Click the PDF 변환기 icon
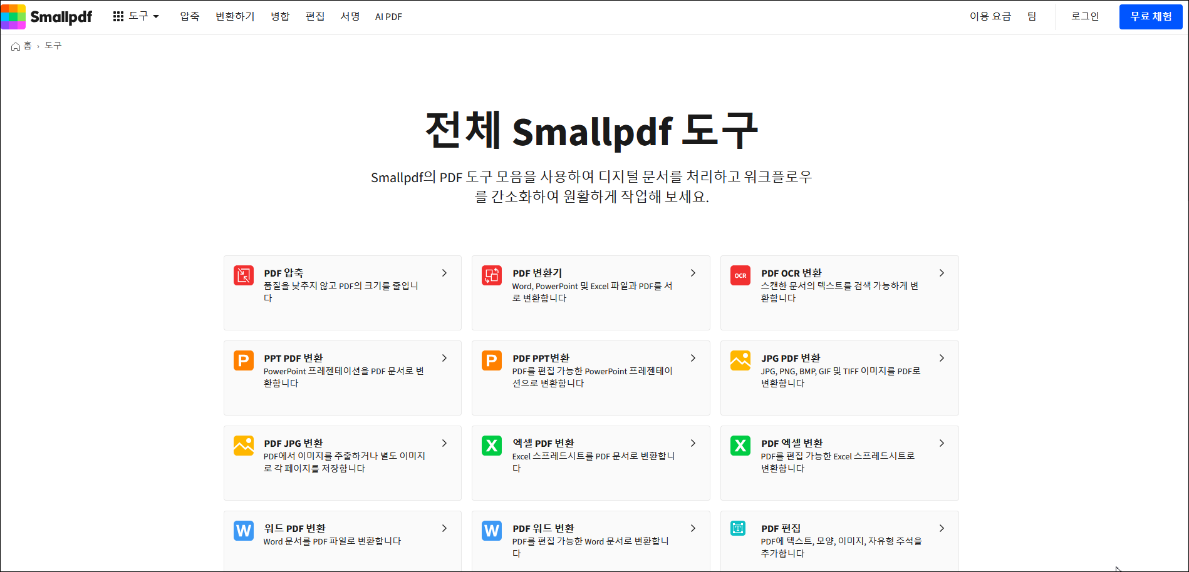 (x=492, y=275)
